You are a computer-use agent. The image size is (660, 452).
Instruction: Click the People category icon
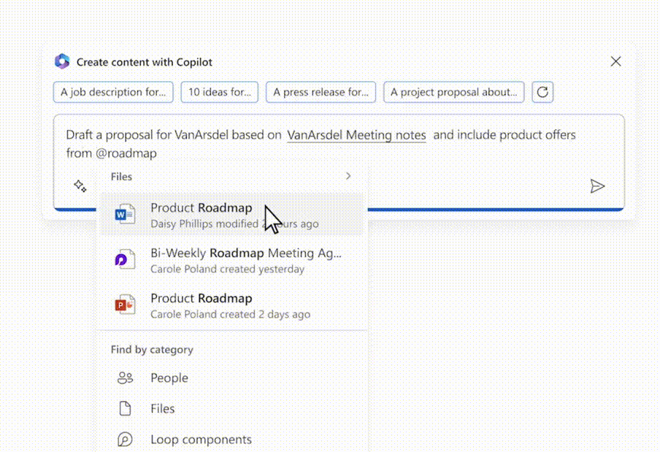point(126,378)
